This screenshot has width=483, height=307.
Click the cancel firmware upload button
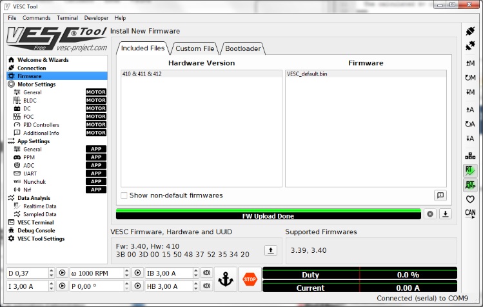tap(430, 214)
